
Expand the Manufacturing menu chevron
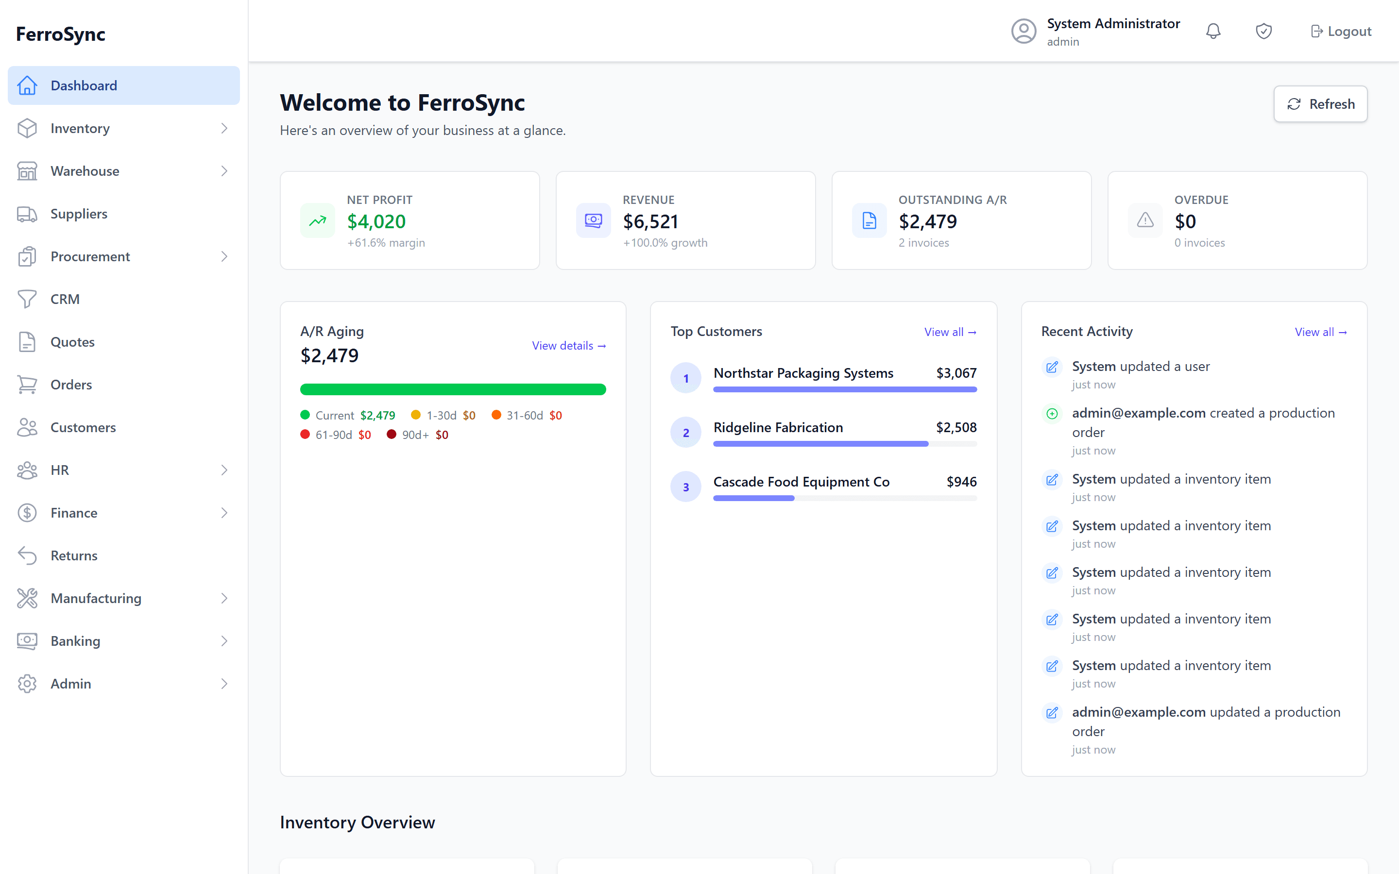pyautogui.click(x=224, y=599)
